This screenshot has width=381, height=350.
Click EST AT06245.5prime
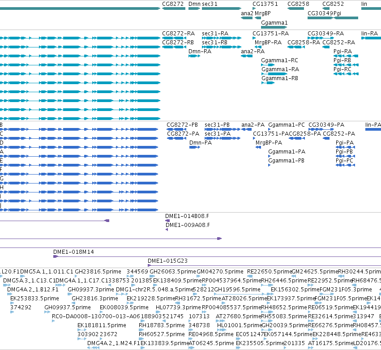(211, 343)
